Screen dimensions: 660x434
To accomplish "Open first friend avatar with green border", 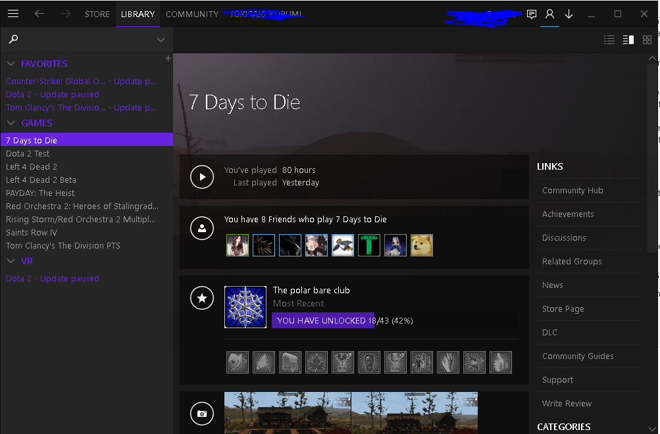I will [238, 245].
